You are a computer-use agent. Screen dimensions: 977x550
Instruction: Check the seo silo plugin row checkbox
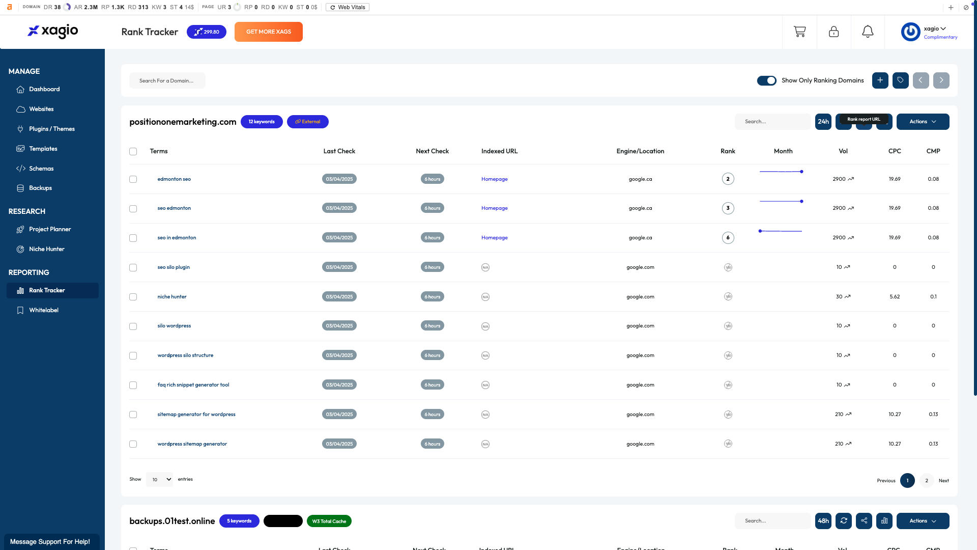coord(133,267)
